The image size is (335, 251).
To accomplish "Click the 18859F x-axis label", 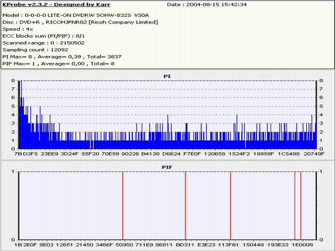I will tap(263, 154).
